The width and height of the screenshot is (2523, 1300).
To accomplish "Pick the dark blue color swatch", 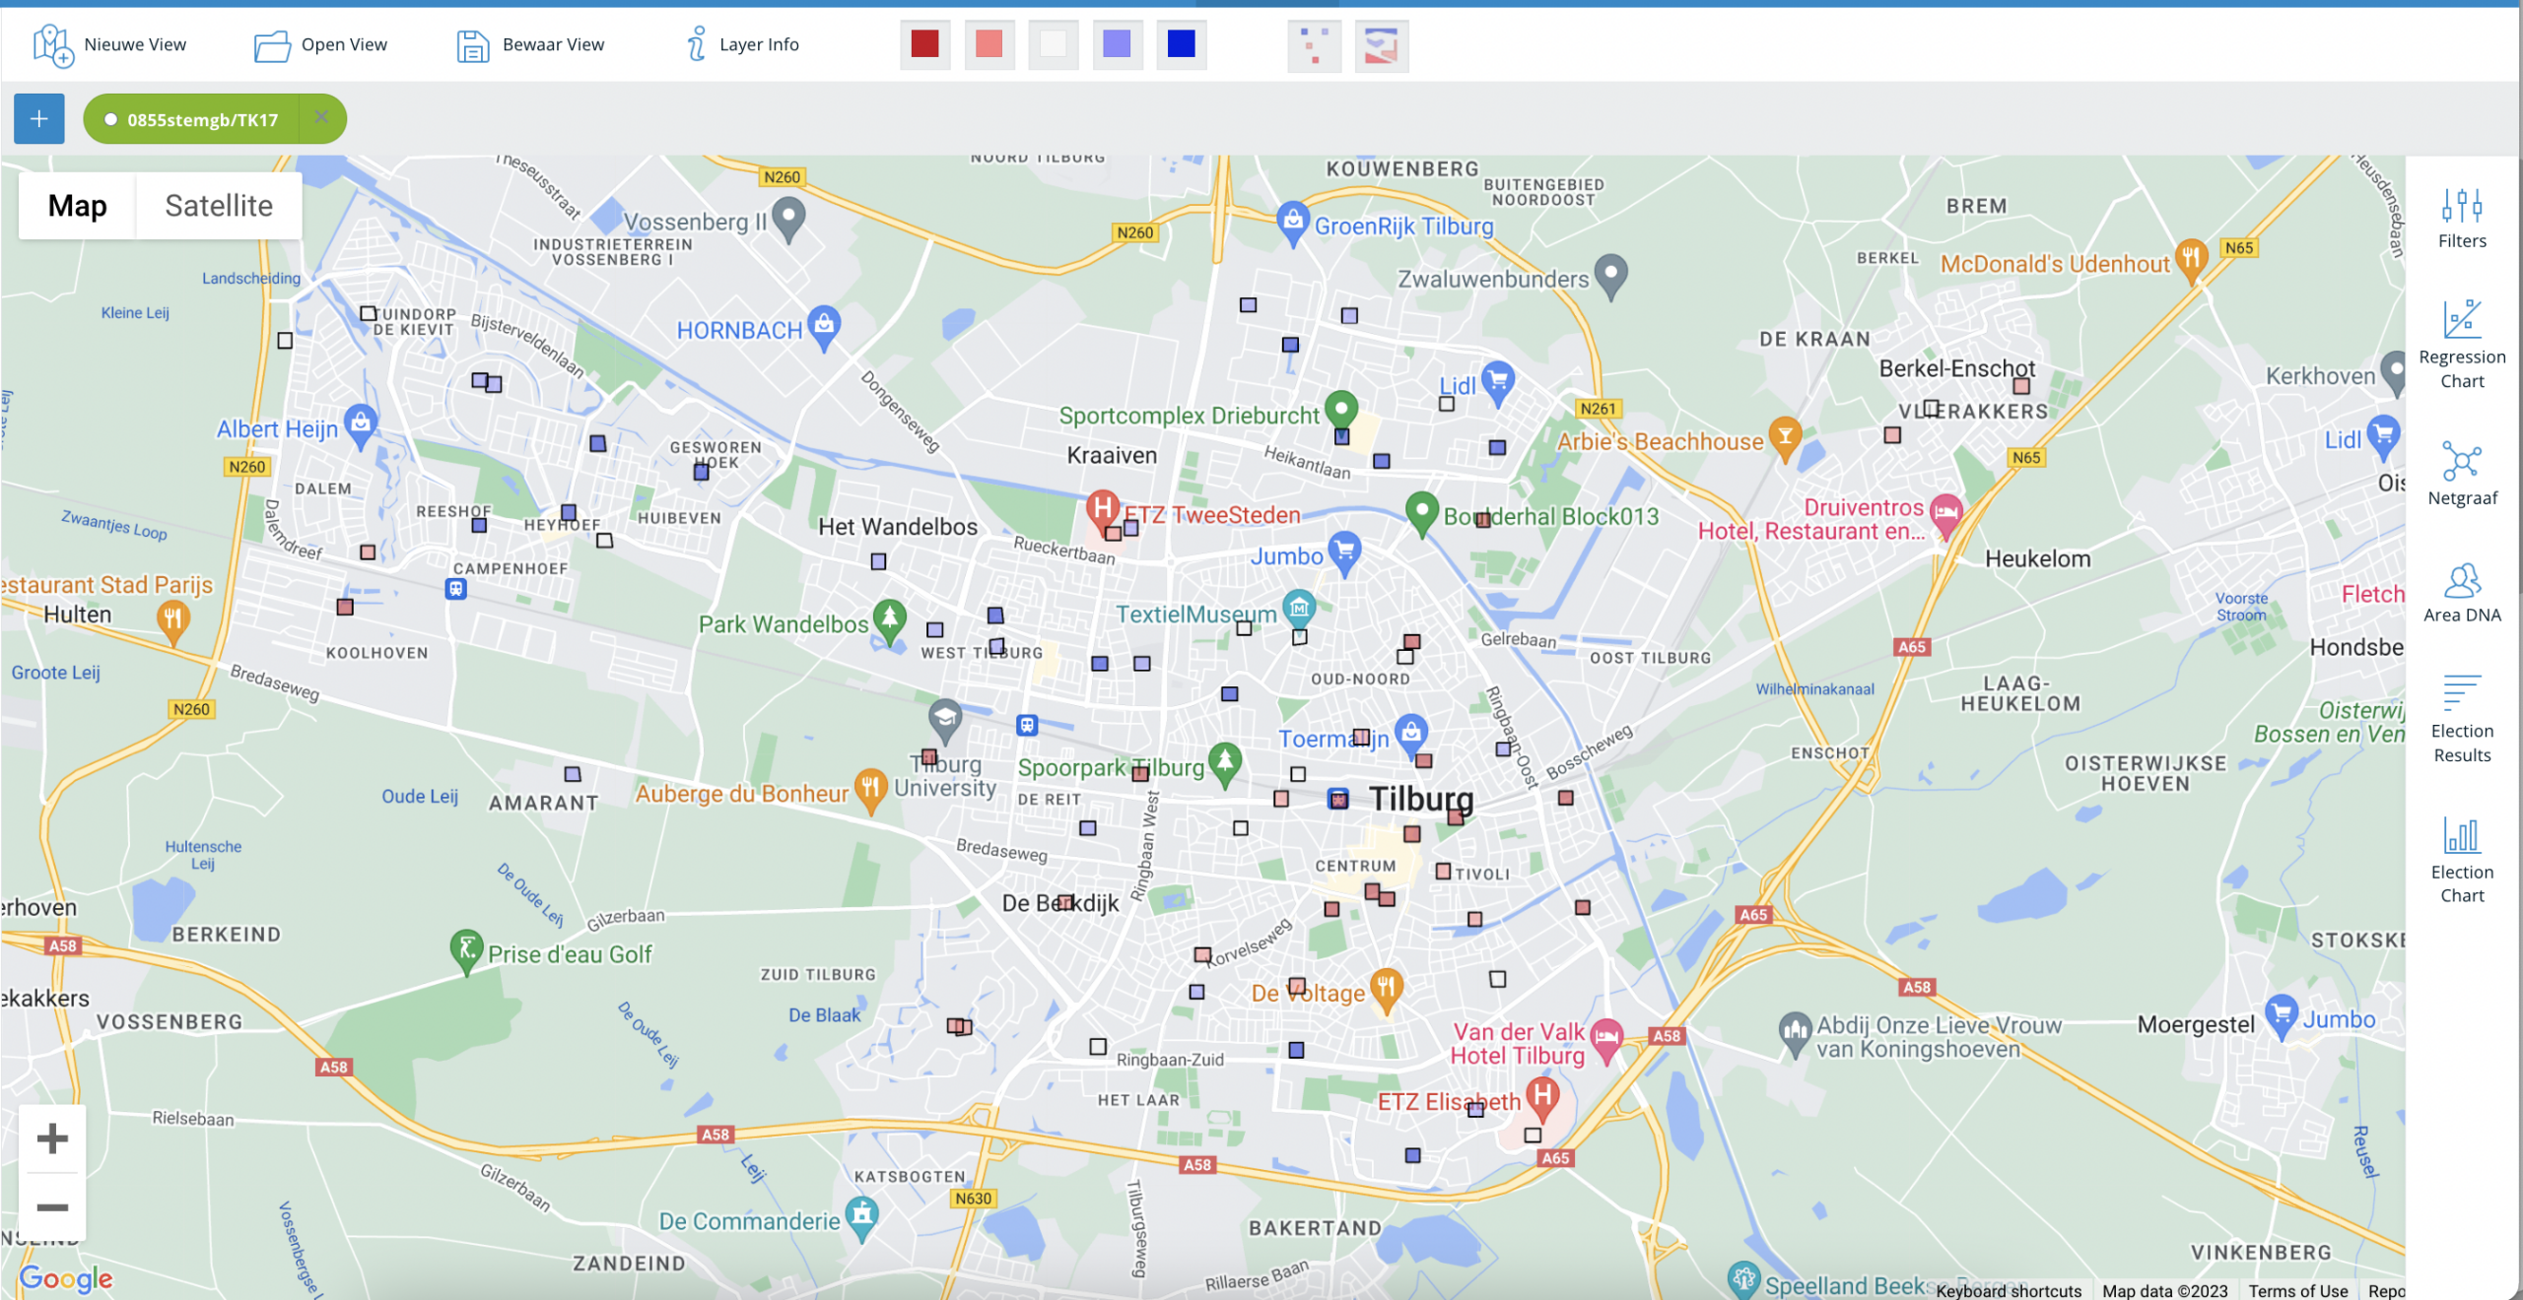I will click(x=1181, y=44).
